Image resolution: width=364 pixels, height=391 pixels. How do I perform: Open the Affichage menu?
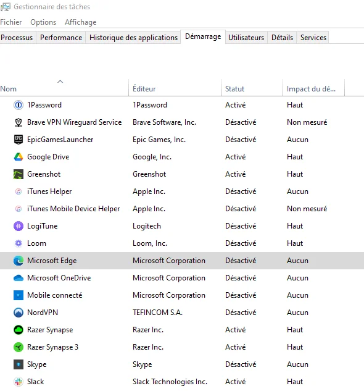pos(80,22)
